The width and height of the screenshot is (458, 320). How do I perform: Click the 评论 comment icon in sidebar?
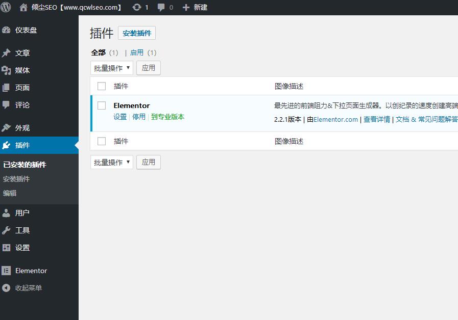click(6, 105)
